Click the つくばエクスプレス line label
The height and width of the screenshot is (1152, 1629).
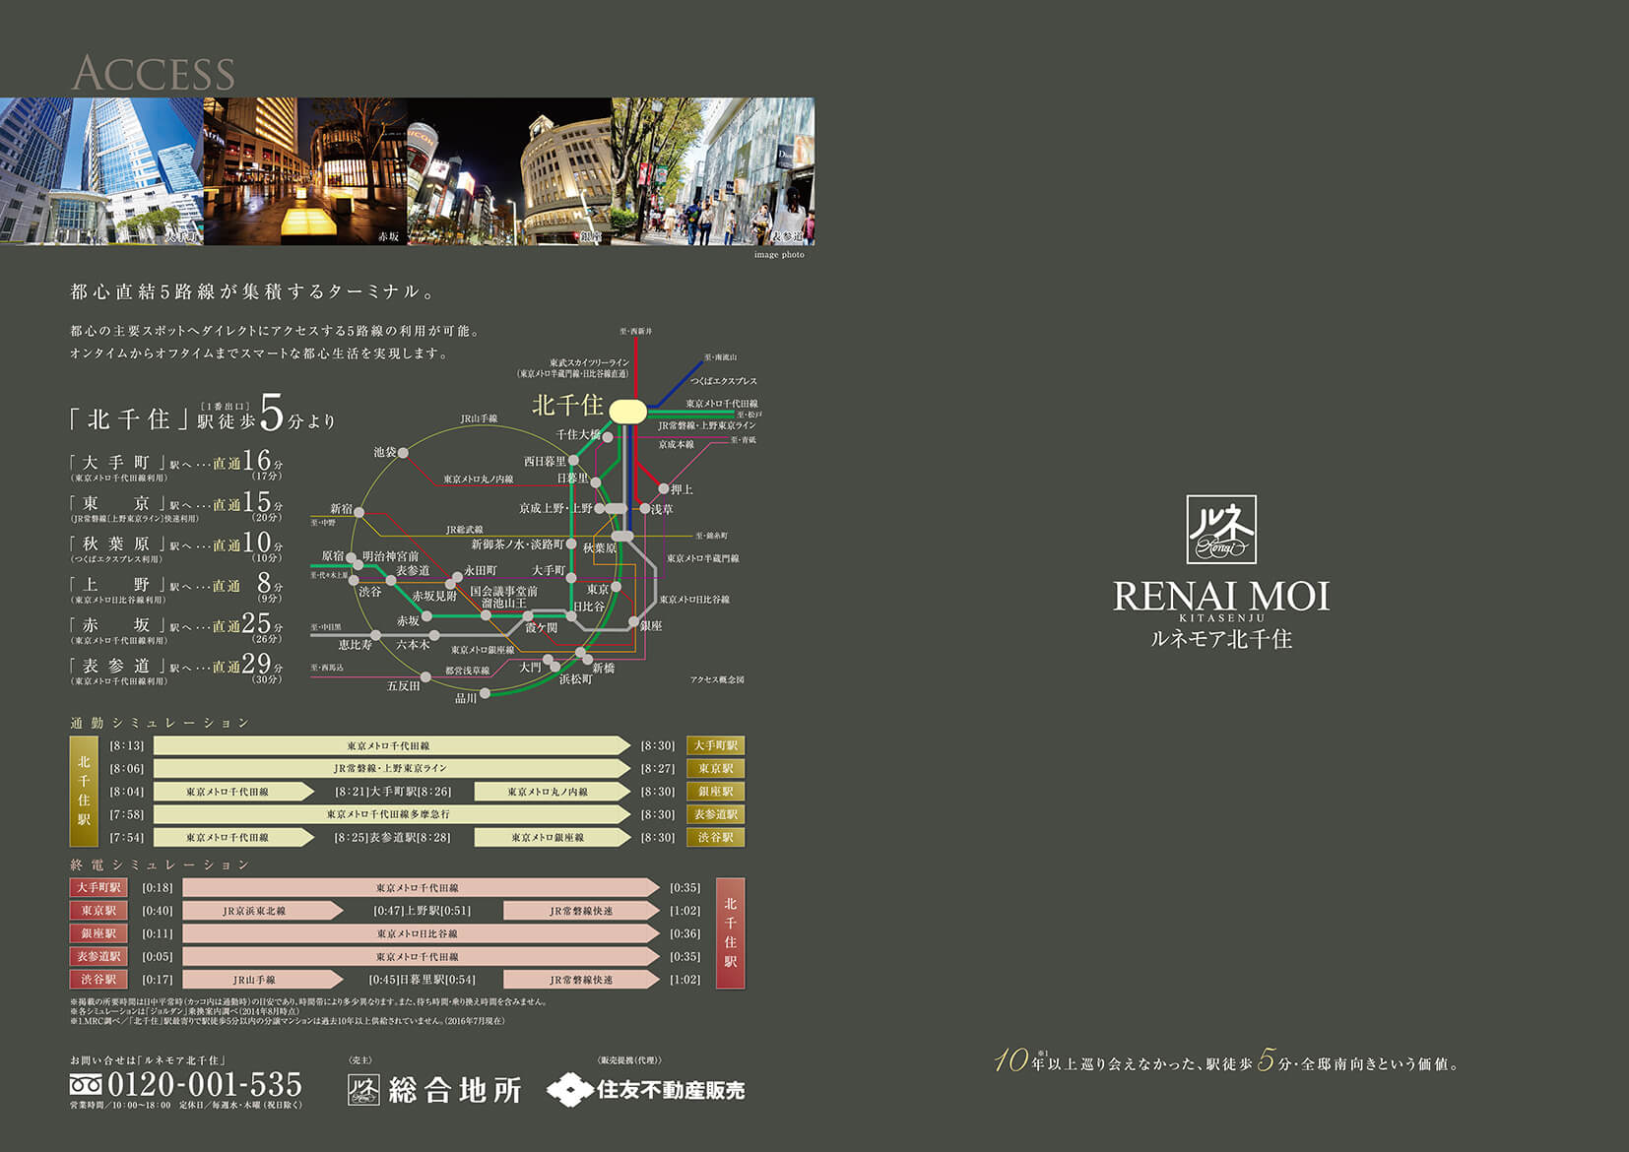coord(724,380)
